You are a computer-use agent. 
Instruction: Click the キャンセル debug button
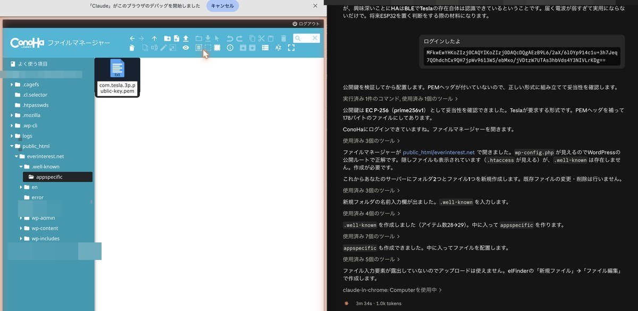tap(222, 6)
